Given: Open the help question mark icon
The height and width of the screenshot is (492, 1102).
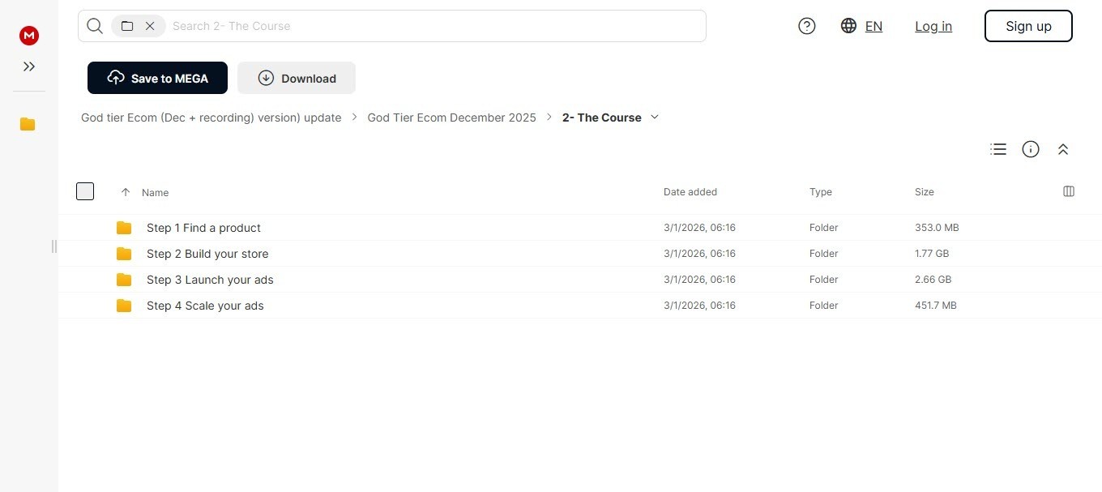Looking at the screenshot, I should point(807,26).
